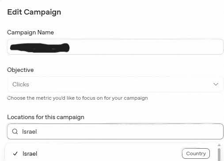Click the Objective field label

(20, 70)
